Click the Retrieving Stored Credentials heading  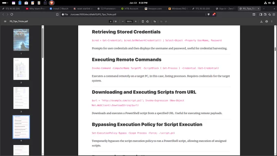126,32
